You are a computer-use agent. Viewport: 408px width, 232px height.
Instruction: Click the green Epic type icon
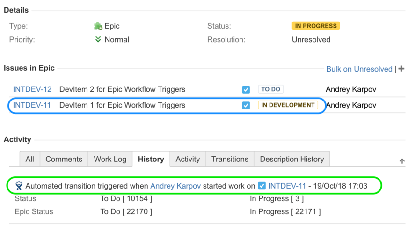pyautogui.click(x=98, y=26)
